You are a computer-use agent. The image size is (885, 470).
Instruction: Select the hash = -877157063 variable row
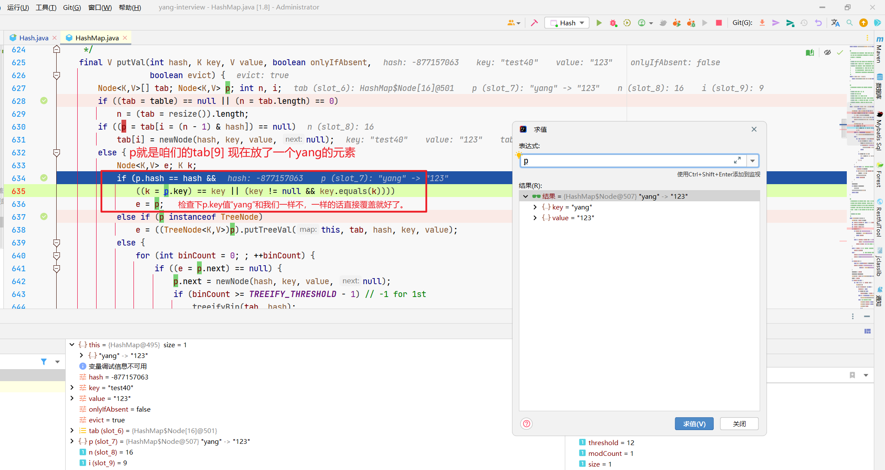[x=114, y=377]
